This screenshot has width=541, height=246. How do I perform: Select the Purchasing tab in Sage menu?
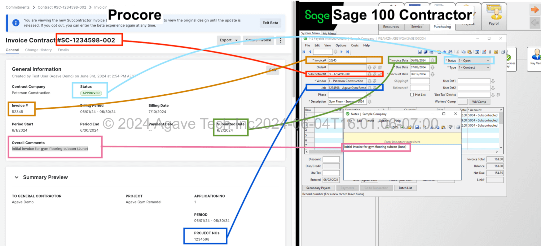442,27
